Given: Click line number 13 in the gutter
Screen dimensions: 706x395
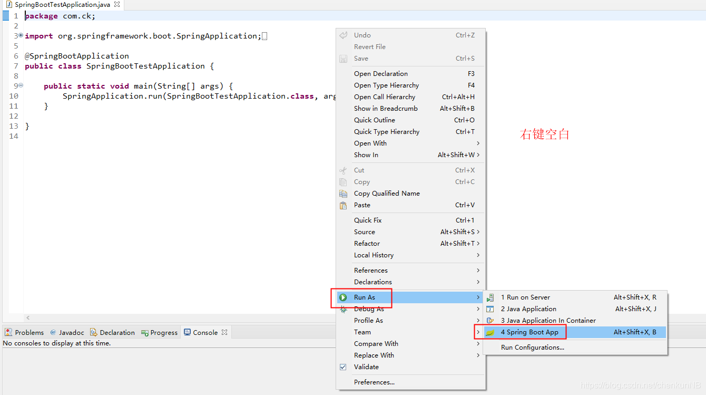Looking at the screenshot, I should tap(14, 126).
